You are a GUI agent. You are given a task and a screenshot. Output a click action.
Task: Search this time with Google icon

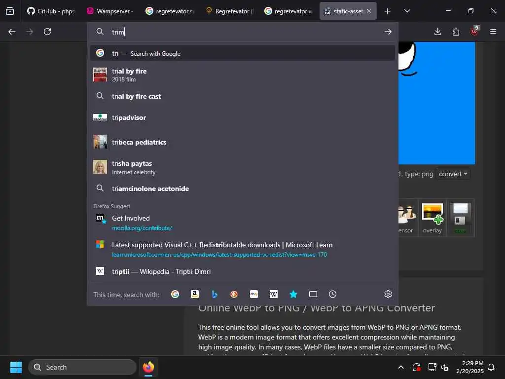[x=175, y=294]
